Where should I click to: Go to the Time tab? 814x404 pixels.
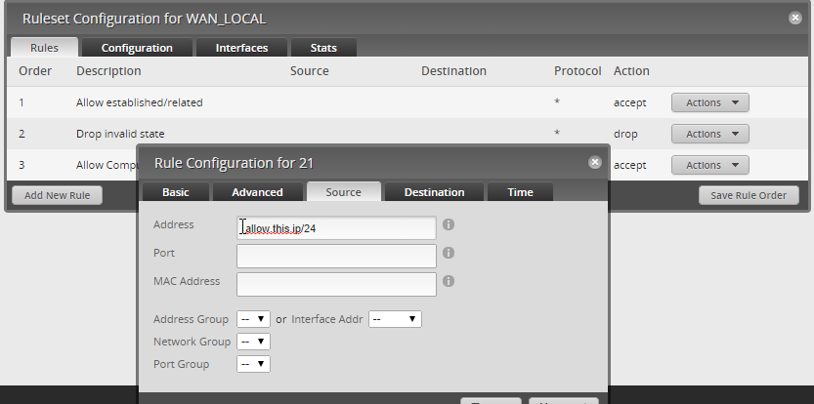pos(520,192)
